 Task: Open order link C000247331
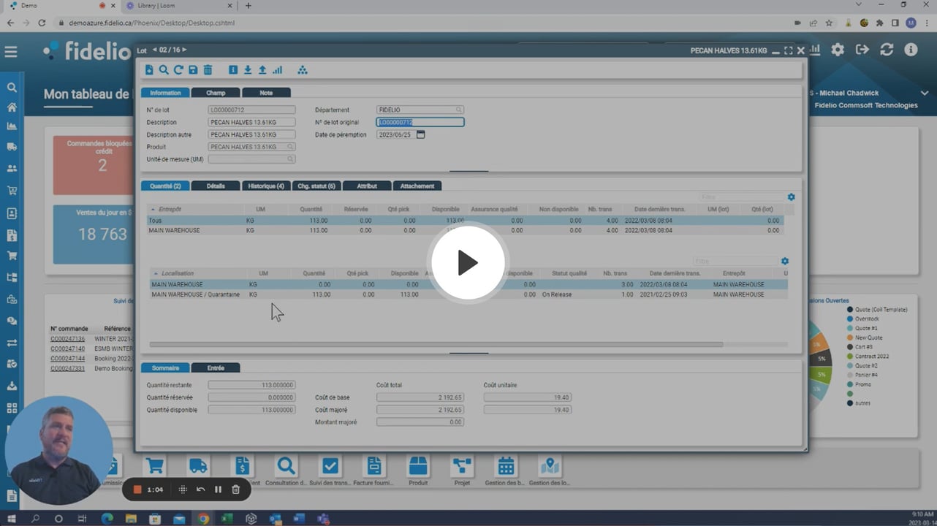click(67, 369)
